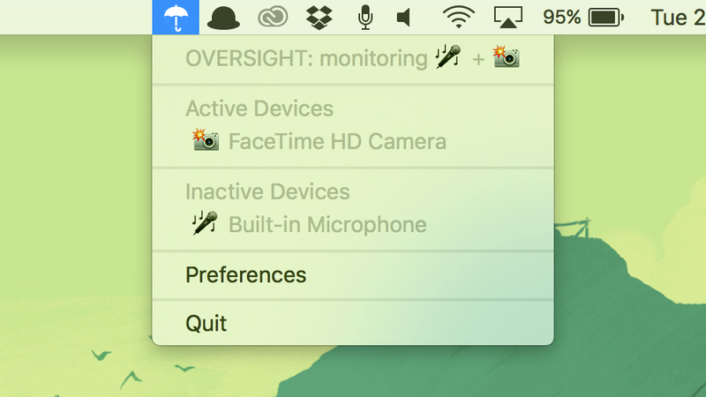Open the Dropbox menu bar icon
706x397 pixels.
point(319,18)
